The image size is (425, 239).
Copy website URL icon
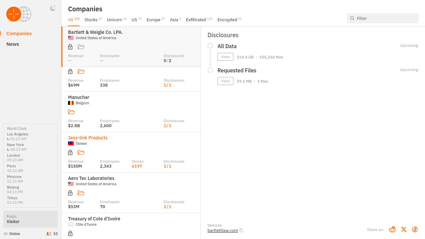[241, 231]
